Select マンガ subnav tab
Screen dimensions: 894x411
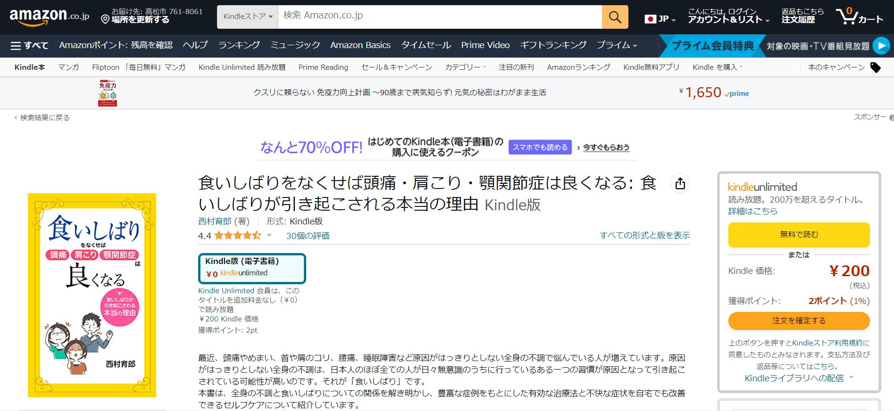coord(68,67)
